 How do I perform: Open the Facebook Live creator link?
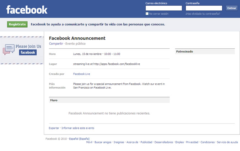[x=82, y=74]
